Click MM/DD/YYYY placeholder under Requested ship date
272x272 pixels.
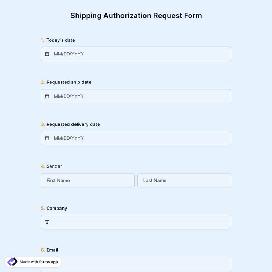tap(69, 96)
